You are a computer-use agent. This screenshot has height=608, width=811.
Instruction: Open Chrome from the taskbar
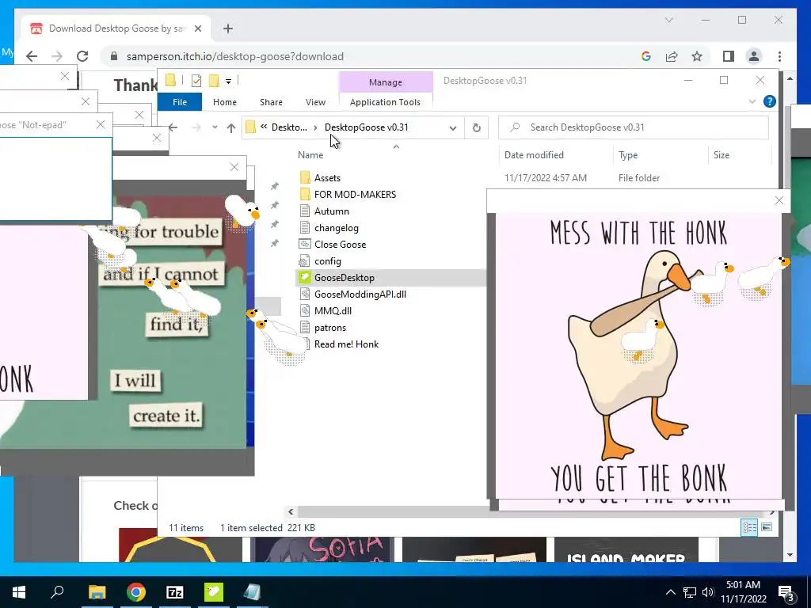tap(136, 592)
